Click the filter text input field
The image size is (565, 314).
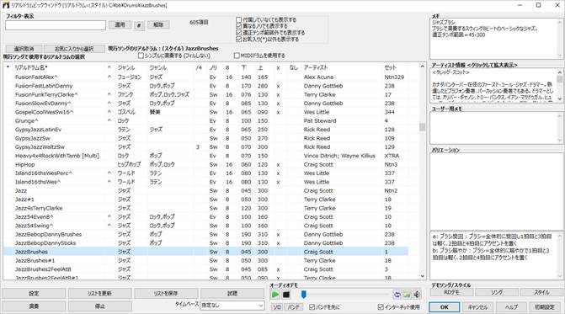(56, 25)
